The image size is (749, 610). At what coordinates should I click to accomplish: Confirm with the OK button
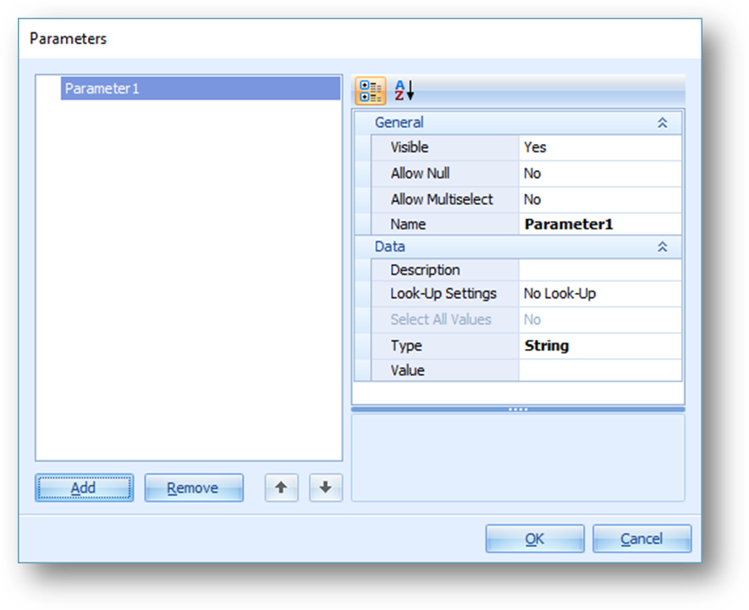pyautogui.click(x=535, y=539)
